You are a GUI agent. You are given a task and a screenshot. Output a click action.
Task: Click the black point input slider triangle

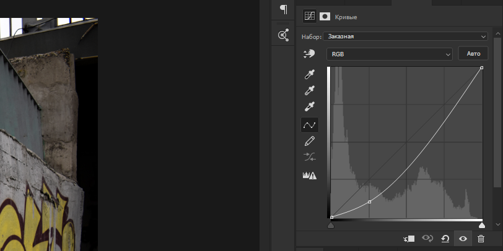[x=331, y=226]
